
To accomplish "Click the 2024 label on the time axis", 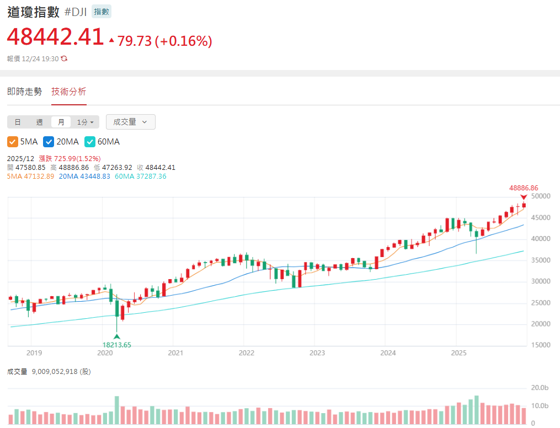I will (388, 353).
